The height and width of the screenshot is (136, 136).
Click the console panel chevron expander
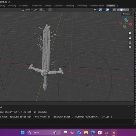(129, 106)
